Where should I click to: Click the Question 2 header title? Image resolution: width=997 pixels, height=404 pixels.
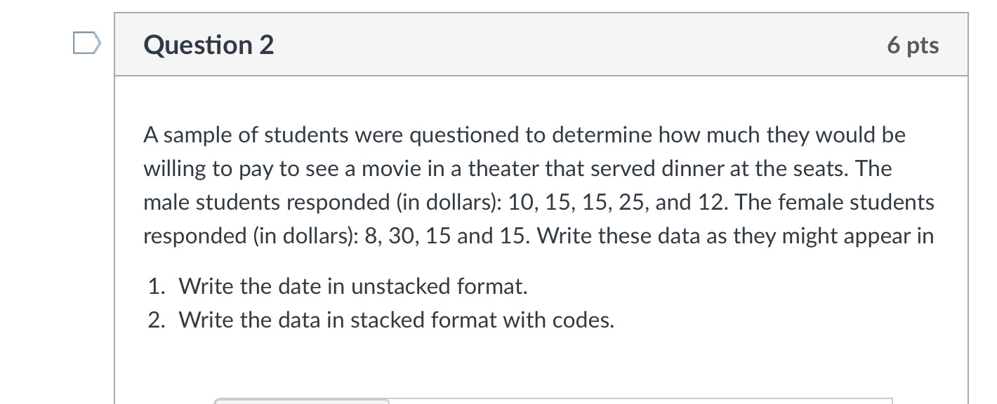coord(208,45)
